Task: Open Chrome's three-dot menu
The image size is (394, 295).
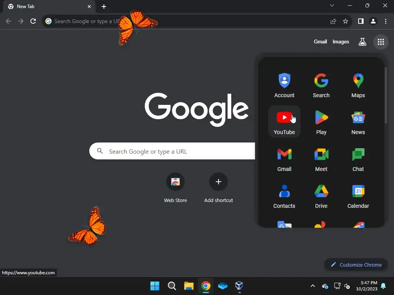Action: pyautogui.click(x=386, y=22)
